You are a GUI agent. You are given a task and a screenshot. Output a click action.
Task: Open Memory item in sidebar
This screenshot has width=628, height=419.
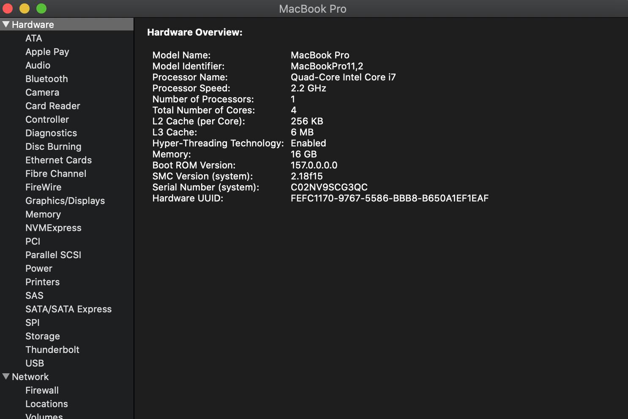[43, 215]
